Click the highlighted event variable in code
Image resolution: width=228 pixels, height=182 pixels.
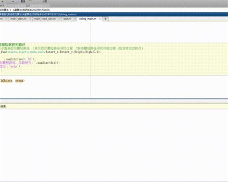(x=19, y=81)
